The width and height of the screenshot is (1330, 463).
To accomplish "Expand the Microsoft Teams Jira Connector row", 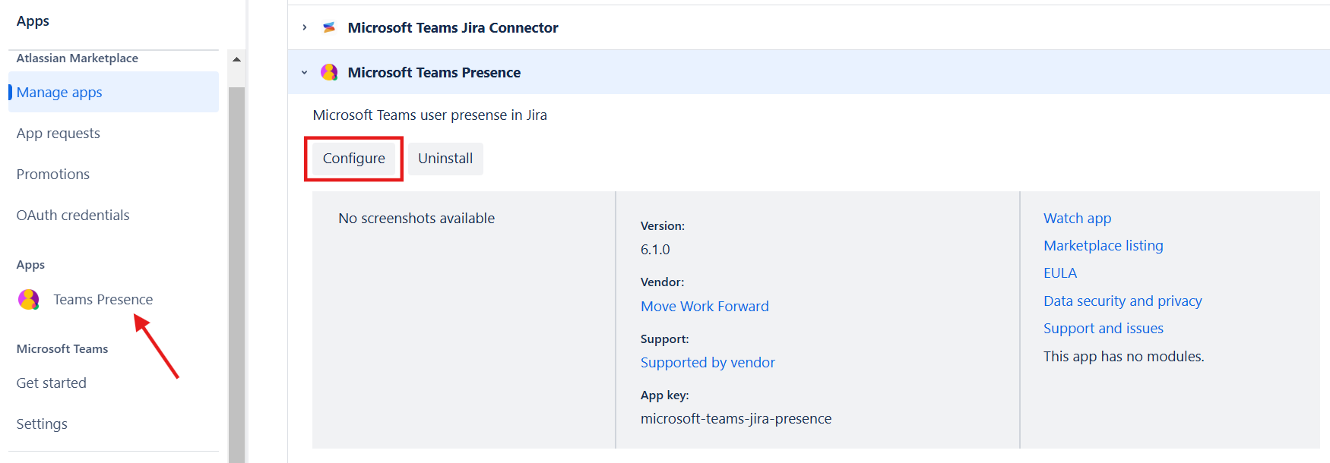I will point(305,28).
